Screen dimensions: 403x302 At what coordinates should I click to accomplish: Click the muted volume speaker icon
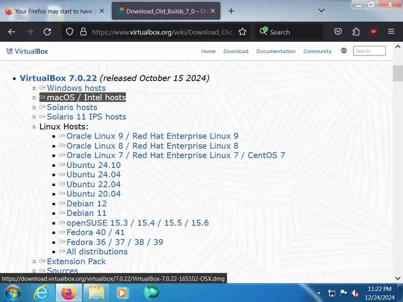[x=355, y=293]
